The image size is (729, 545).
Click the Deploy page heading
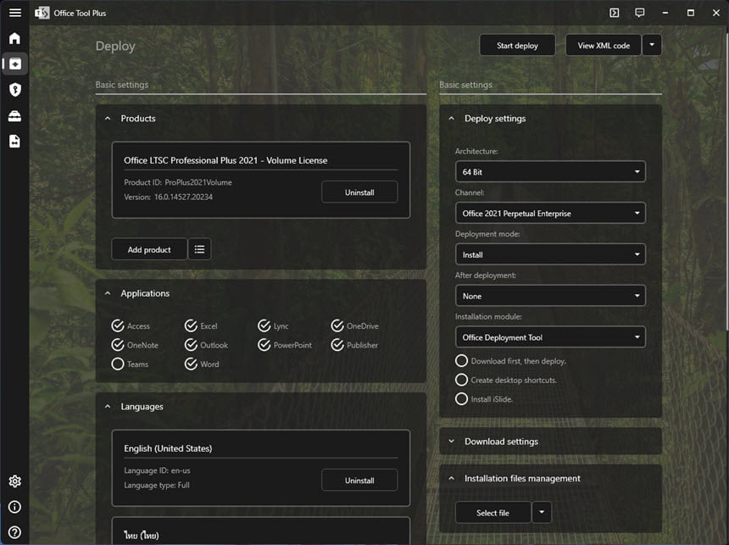click(115, 46)
